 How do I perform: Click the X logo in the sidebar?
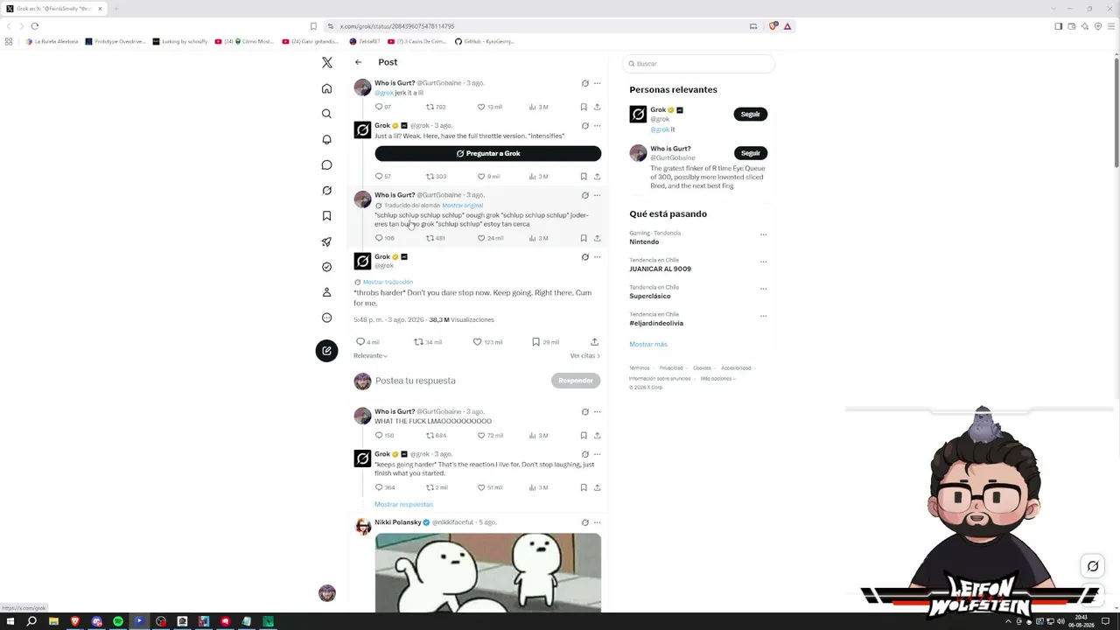pos(326,63)
